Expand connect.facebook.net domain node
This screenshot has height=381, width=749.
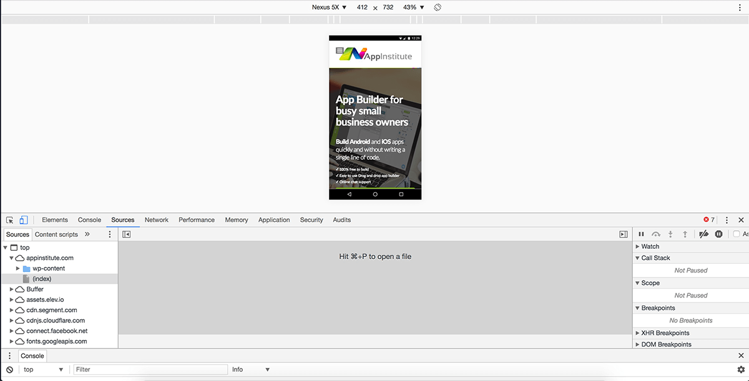click(x=12, y=331)
